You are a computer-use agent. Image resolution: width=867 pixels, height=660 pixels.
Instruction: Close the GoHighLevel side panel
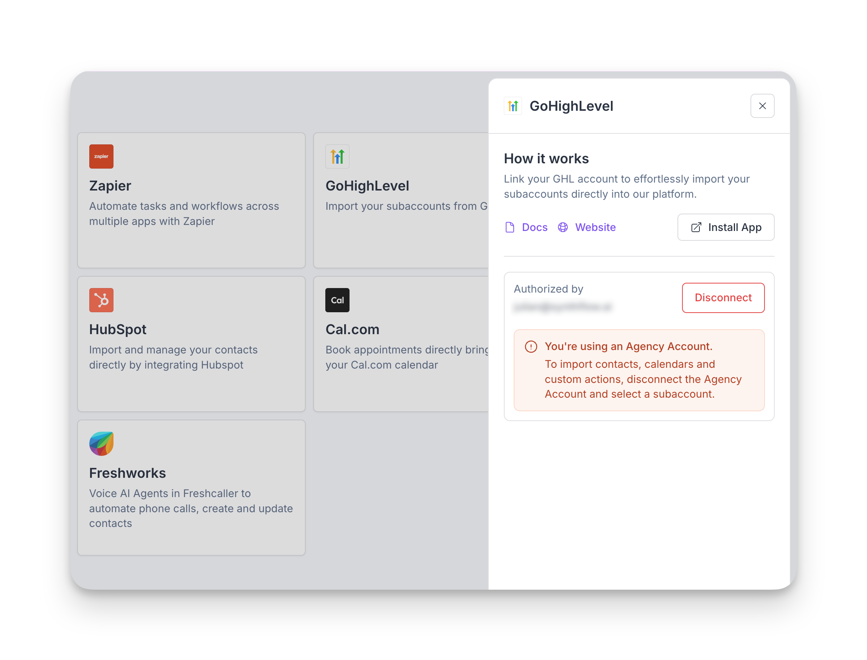(762, 106)
